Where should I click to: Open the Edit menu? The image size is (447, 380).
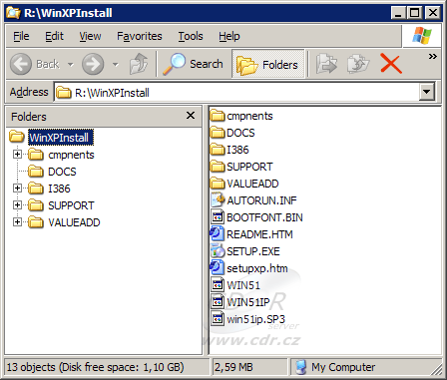click(x=54, y=36)
